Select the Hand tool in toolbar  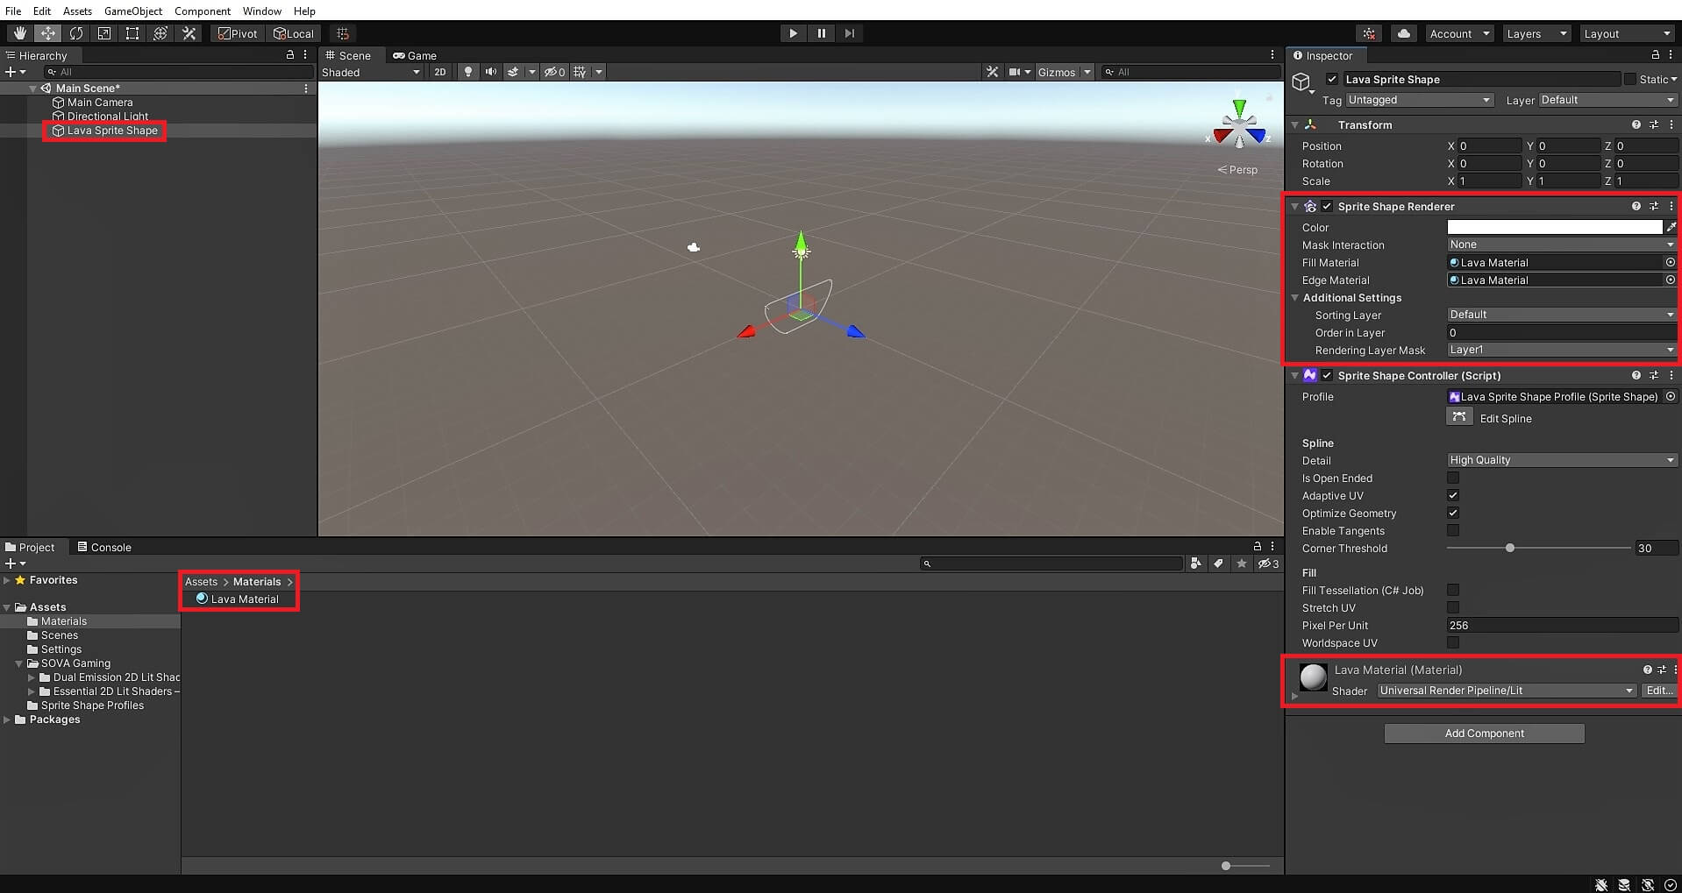19,33
